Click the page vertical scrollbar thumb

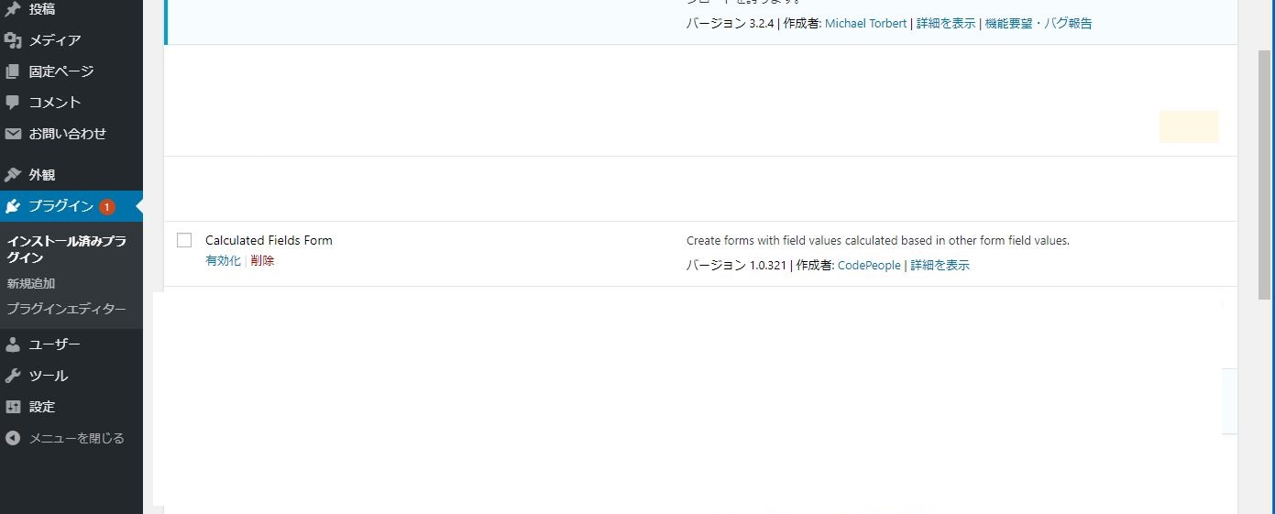tap(1265, 174)
